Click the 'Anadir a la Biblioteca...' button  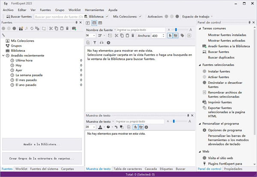[x=42, y=144]
